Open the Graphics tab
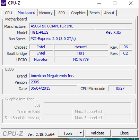 coord(78,13)
